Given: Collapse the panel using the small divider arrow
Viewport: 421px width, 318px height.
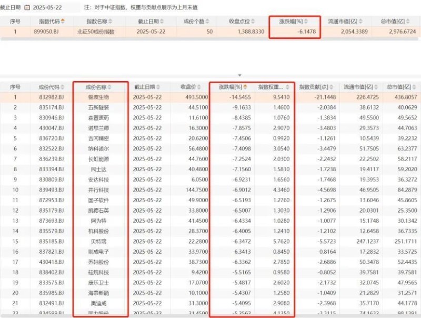Looking at the screenshot, I should pyautogui.click(x=240, y=76).
